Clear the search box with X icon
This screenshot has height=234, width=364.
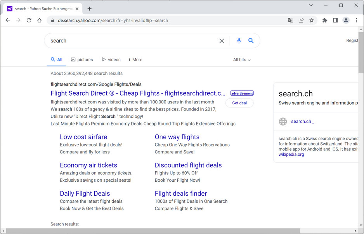tap(222, 41)
